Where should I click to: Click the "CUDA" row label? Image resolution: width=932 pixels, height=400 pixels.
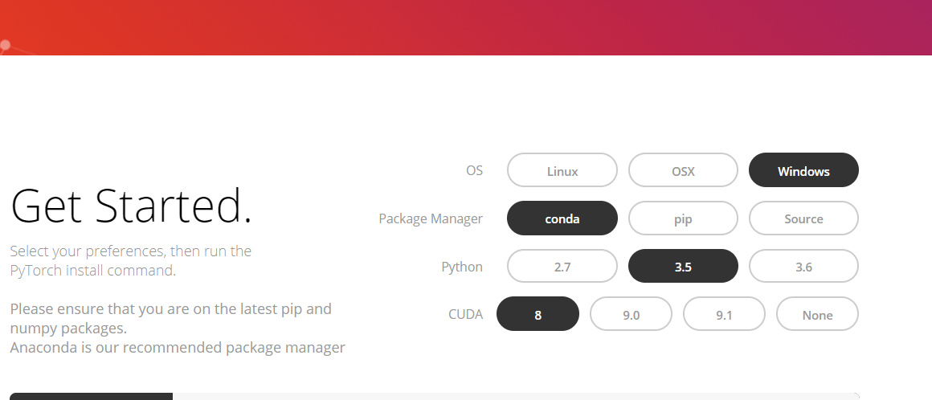[465, 314]
